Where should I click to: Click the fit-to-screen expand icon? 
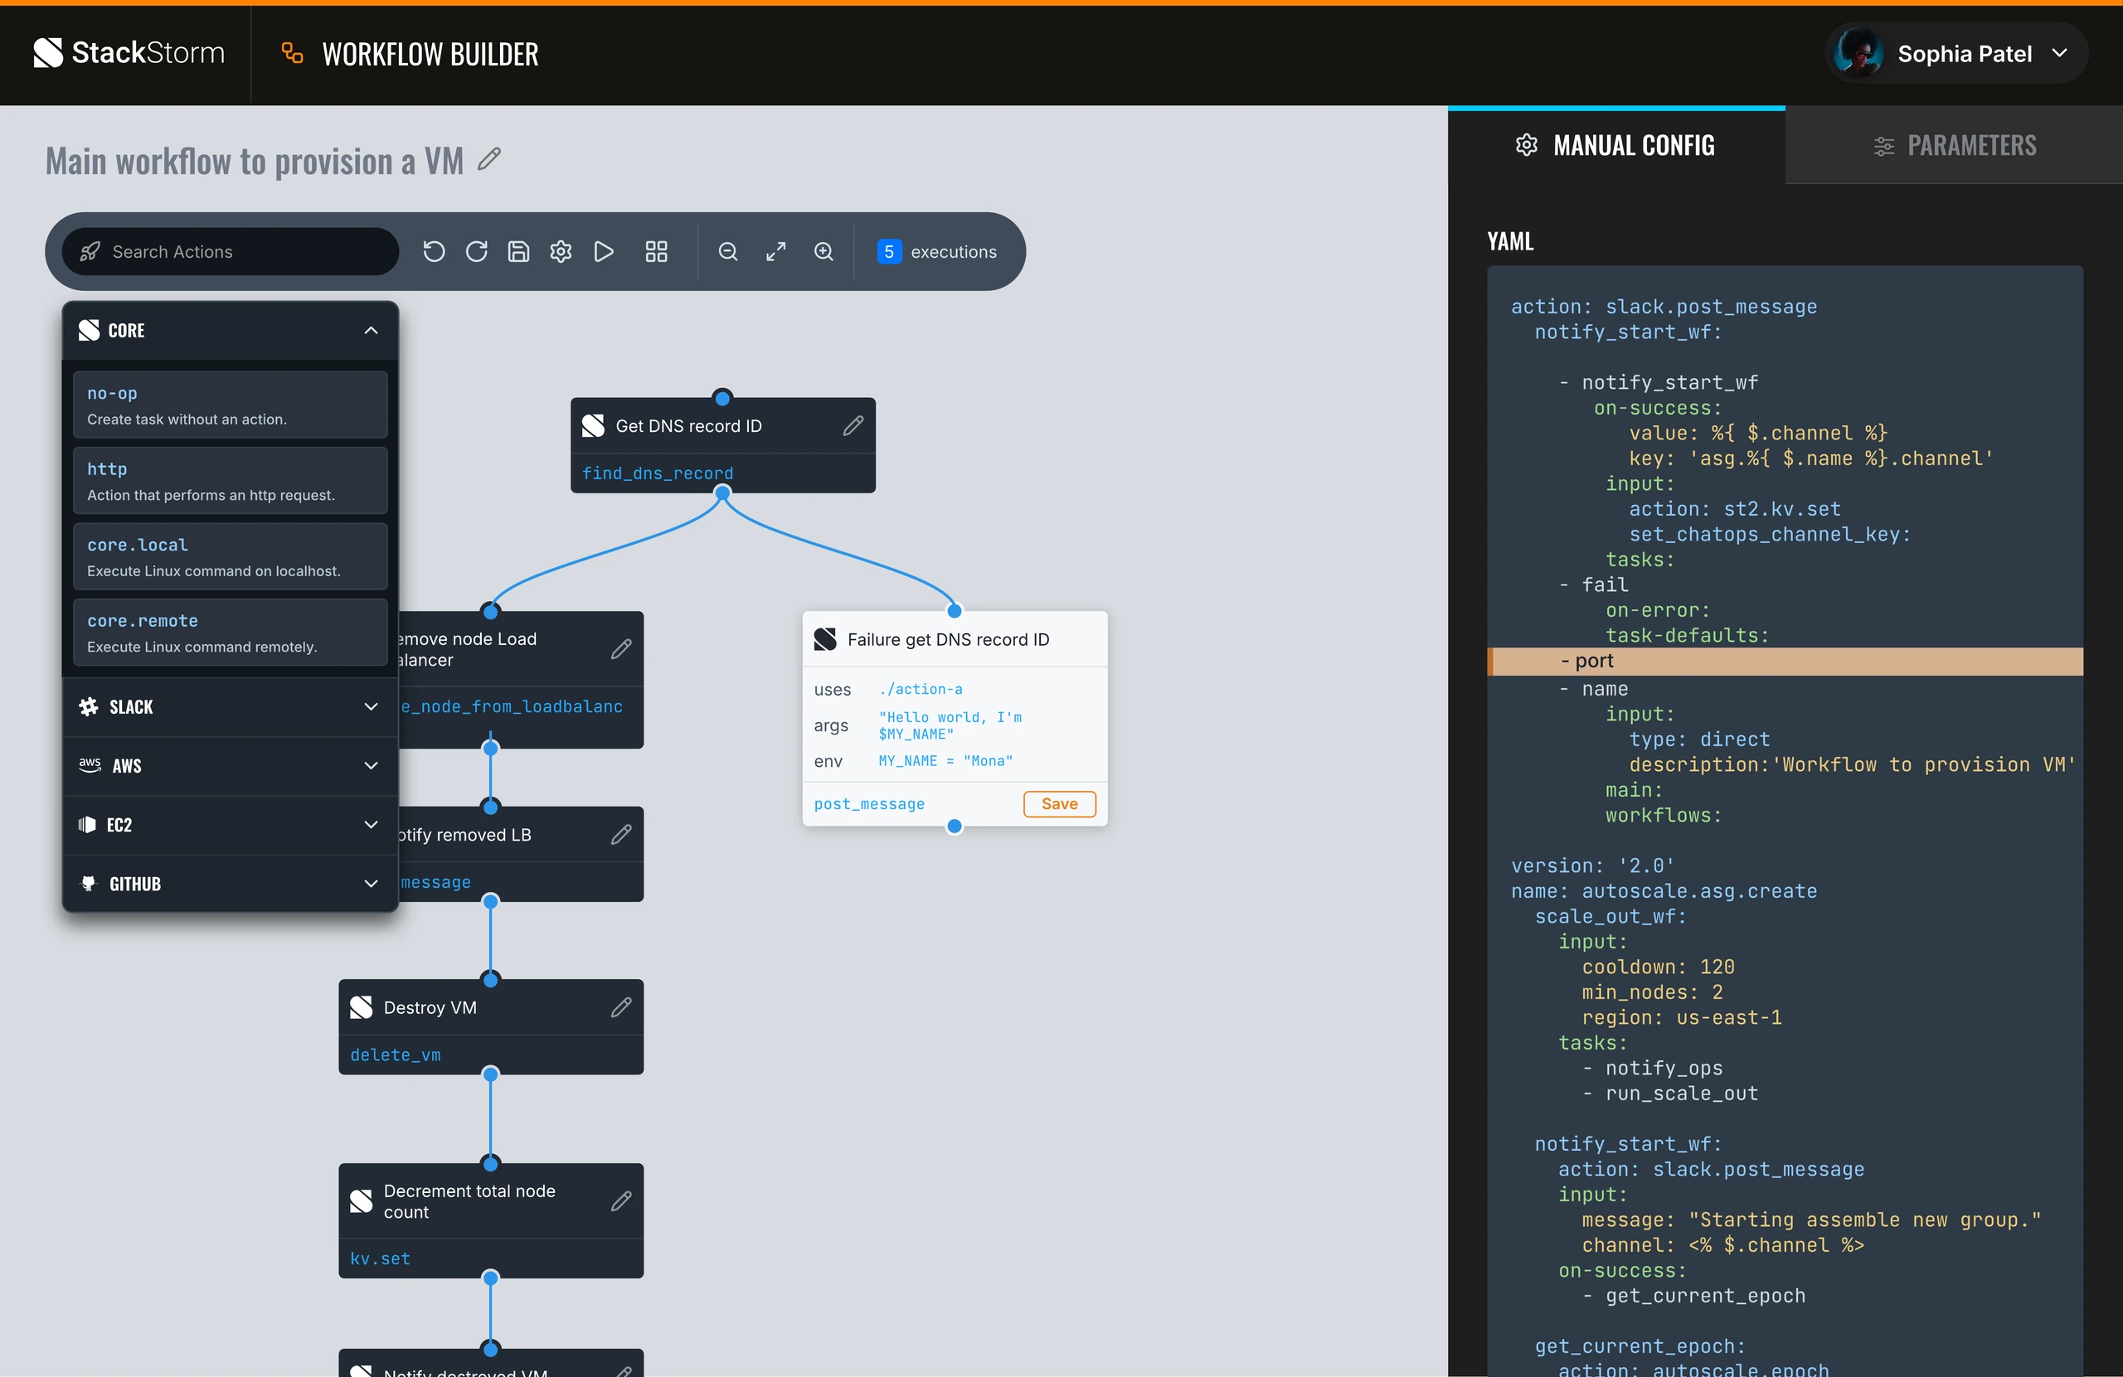click(x=776, y=251)
